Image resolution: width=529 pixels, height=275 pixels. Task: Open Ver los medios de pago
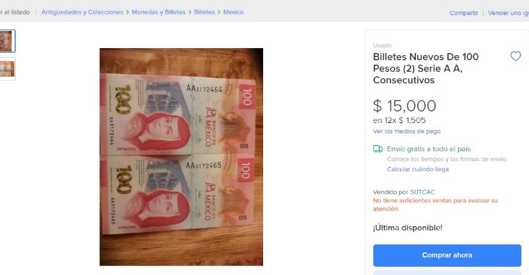[x=406, y=131]
